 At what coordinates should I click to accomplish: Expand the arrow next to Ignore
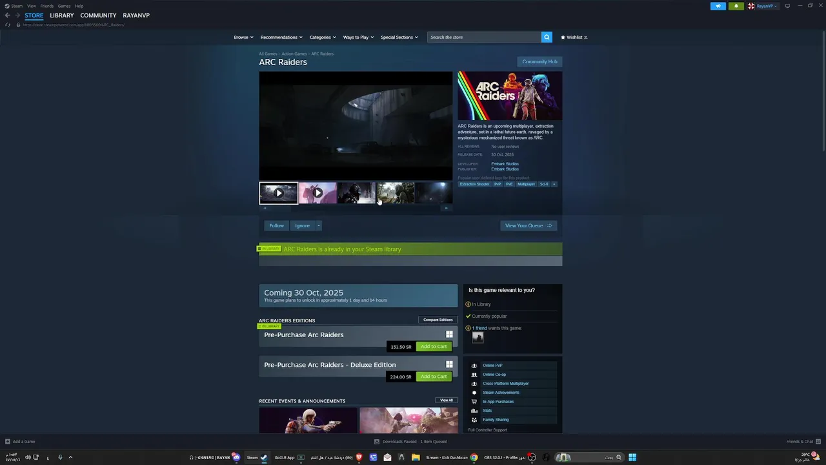(x=318, y=225)
